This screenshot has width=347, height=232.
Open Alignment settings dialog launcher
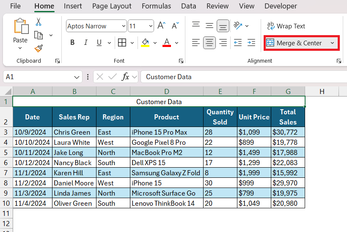[339, 61]
